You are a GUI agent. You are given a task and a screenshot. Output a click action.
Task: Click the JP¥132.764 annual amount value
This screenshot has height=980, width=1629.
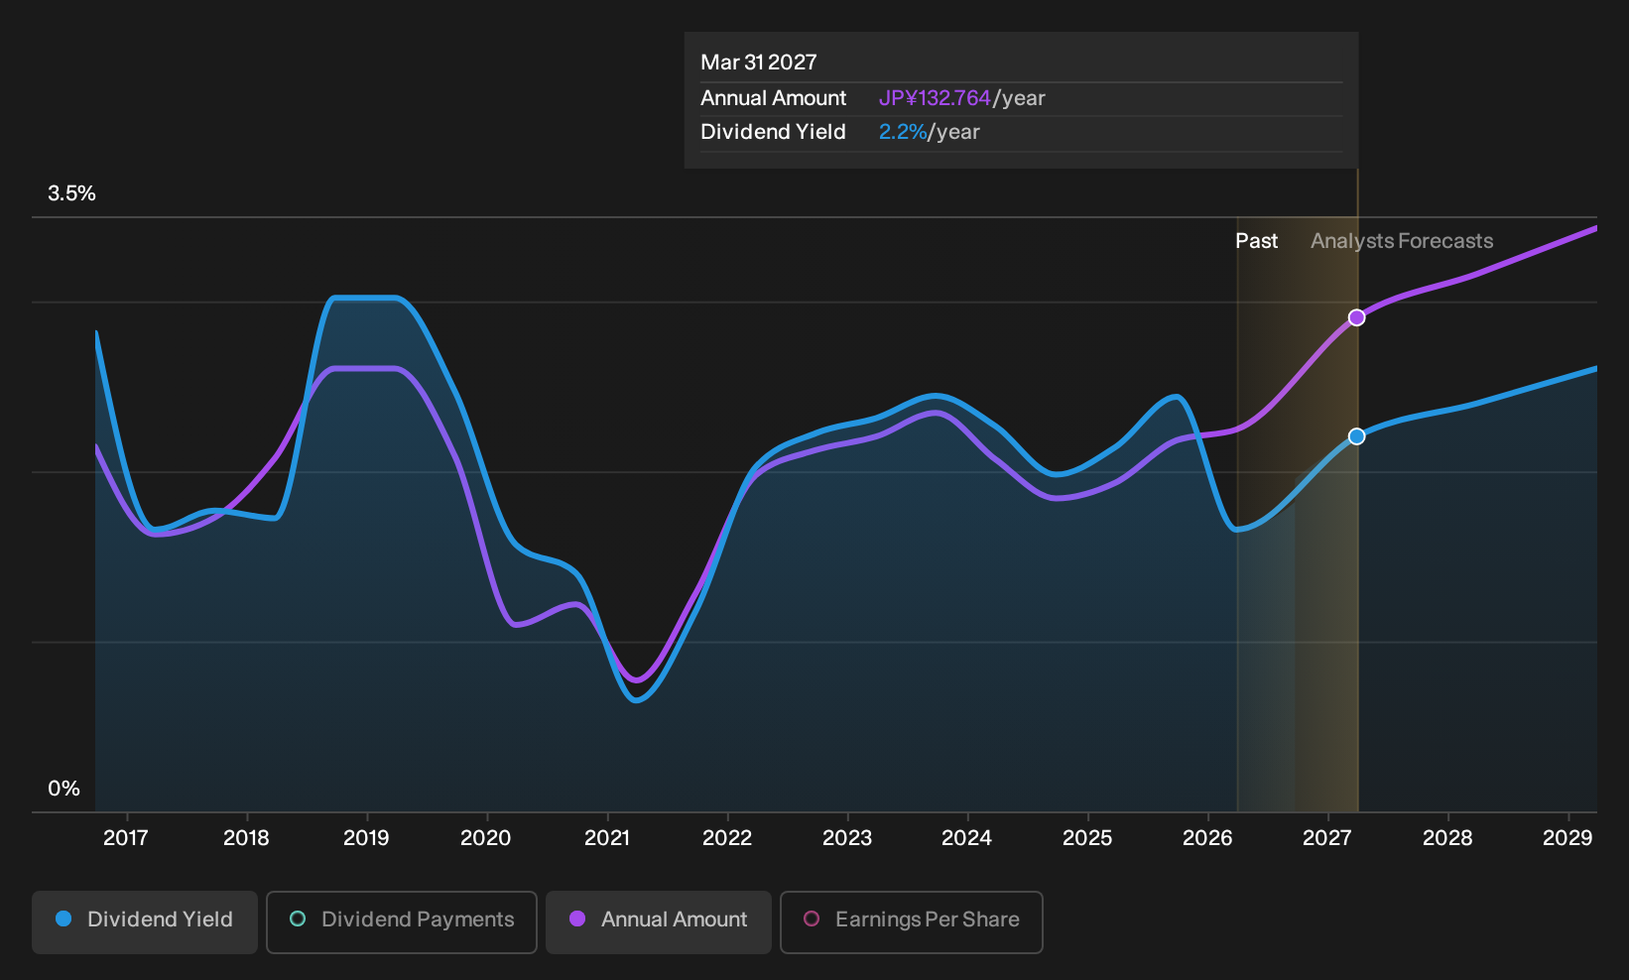[x=935, y=98]
